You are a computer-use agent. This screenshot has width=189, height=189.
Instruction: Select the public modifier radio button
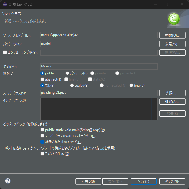tap(42, 73)
